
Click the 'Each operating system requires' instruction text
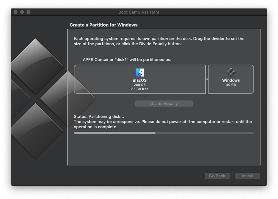[159, 41]
